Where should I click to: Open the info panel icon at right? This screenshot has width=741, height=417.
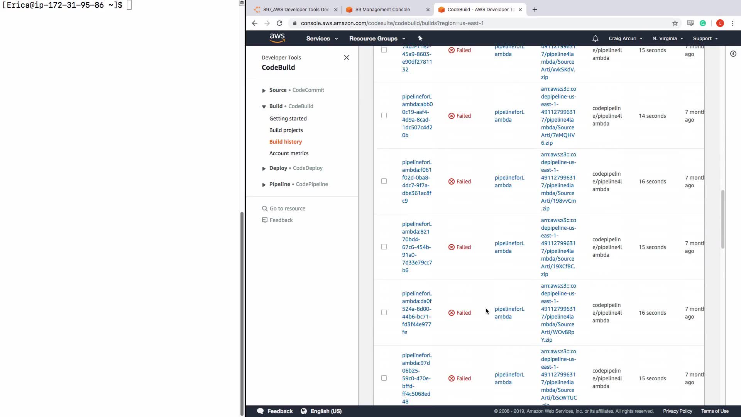[733, 54]
